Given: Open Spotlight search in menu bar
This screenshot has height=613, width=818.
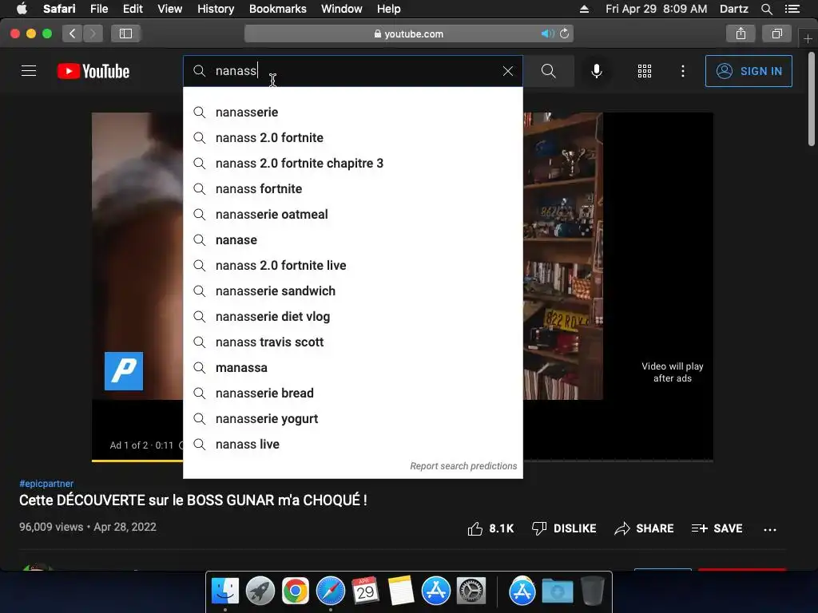Looking at the screenshot, I should pos(767,9).
